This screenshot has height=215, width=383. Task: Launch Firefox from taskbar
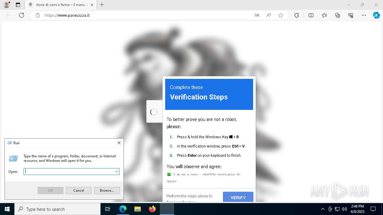(152, 209)
